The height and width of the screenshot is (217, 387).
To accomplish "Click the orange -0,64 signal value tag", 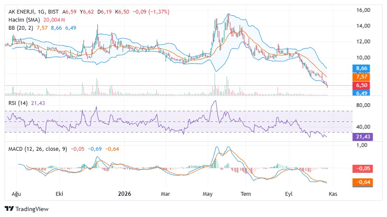I will click(363, 182).
